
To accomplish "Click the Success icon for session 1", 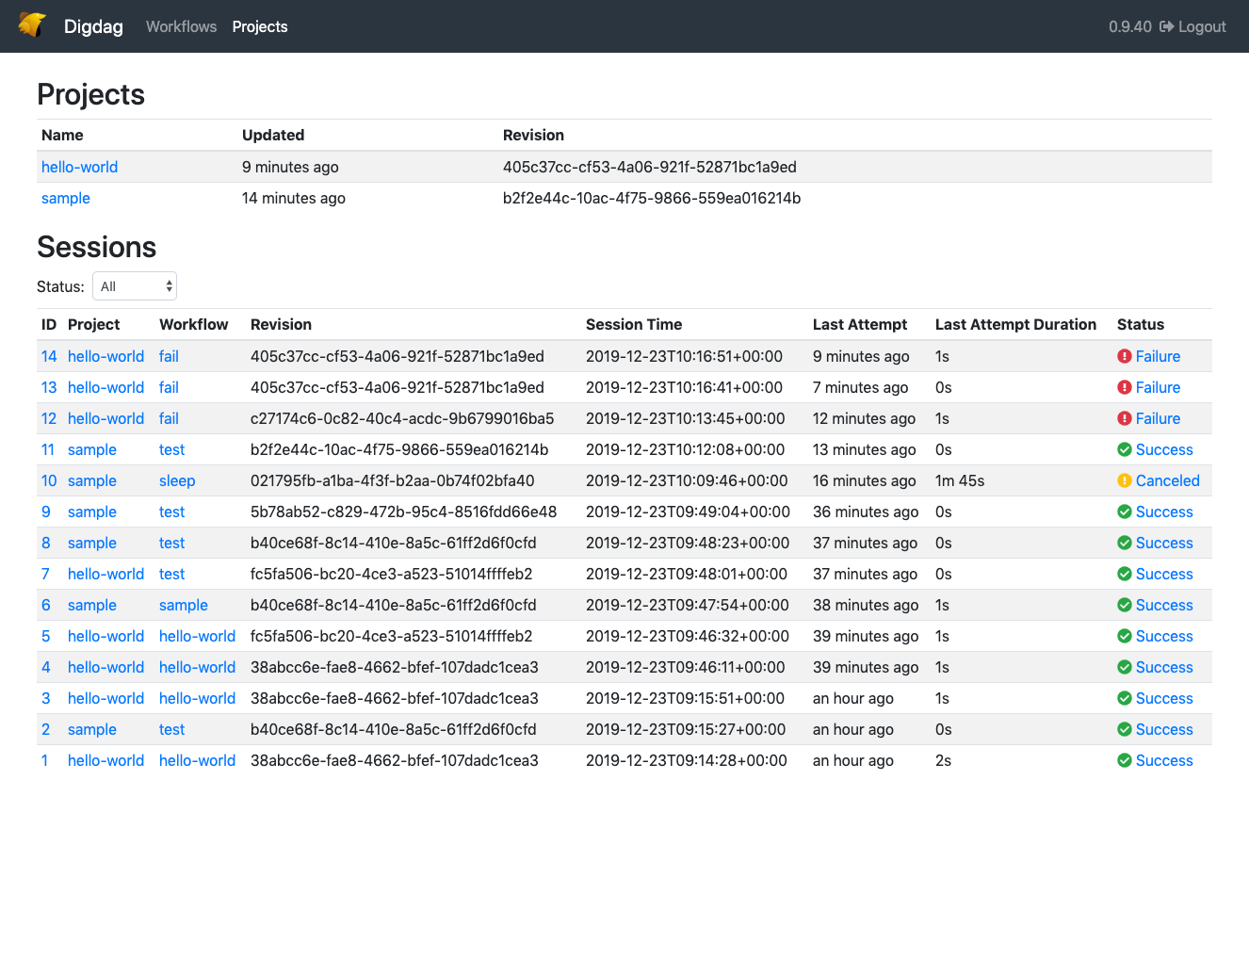I will tap(1125, 760).
